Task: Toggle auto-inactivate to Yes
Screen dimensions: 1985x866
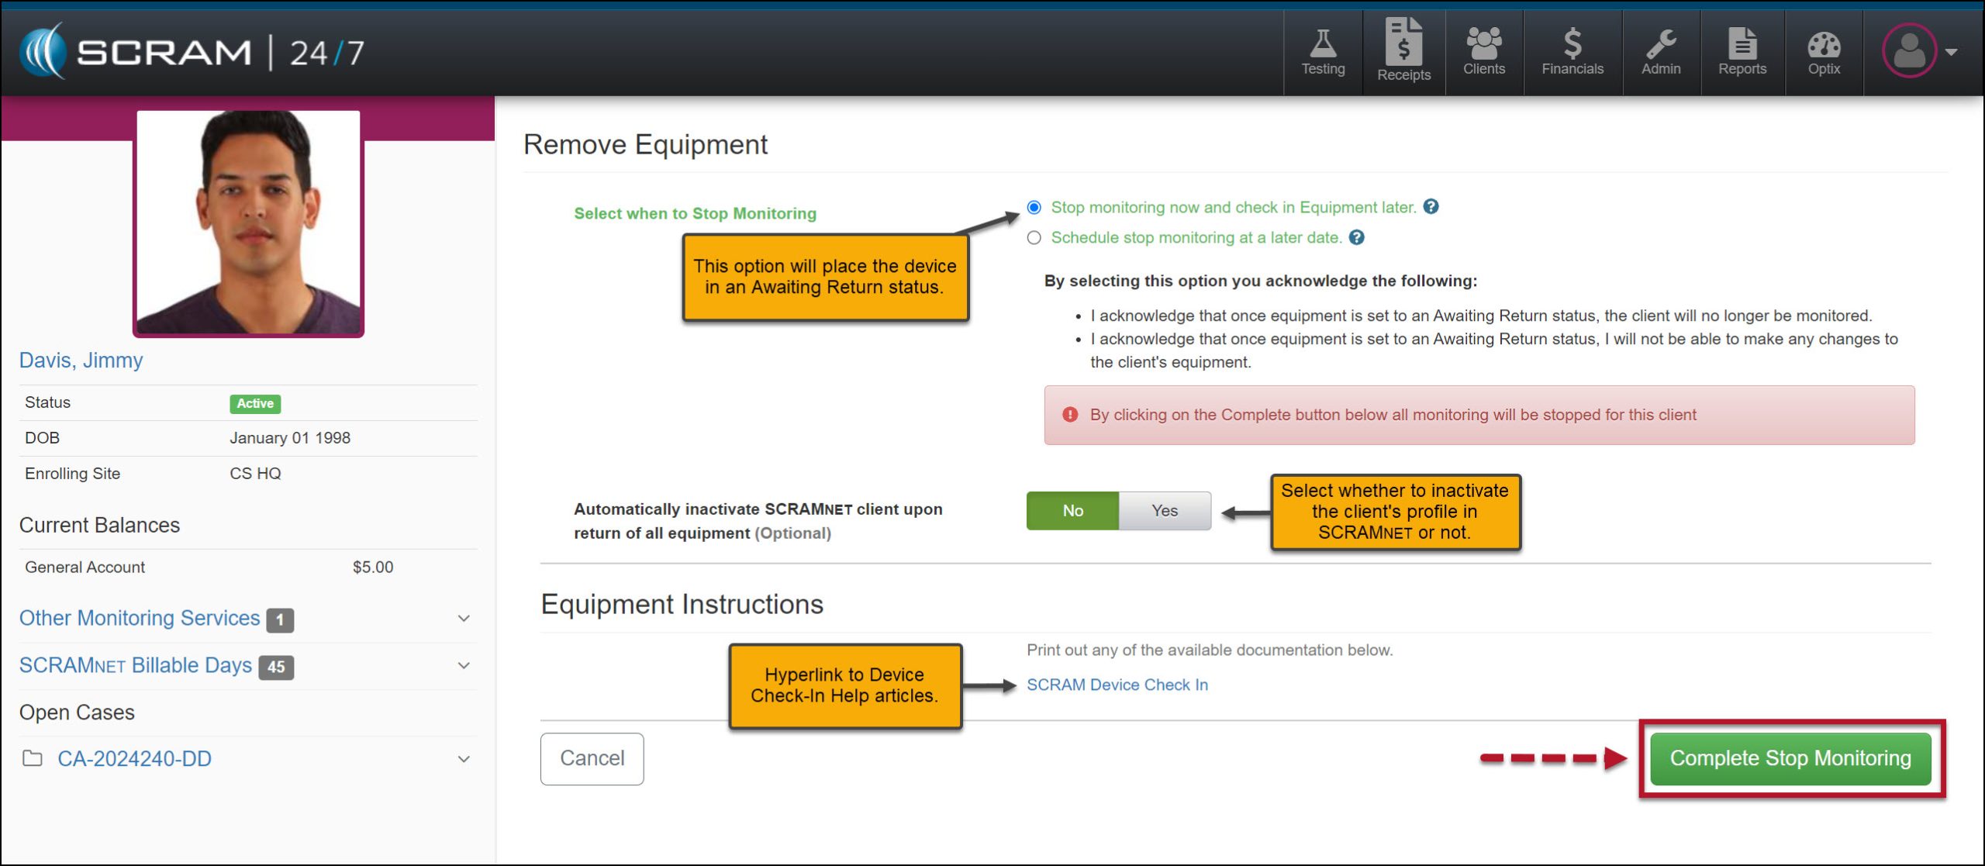Action: (x=1164, y=511)
